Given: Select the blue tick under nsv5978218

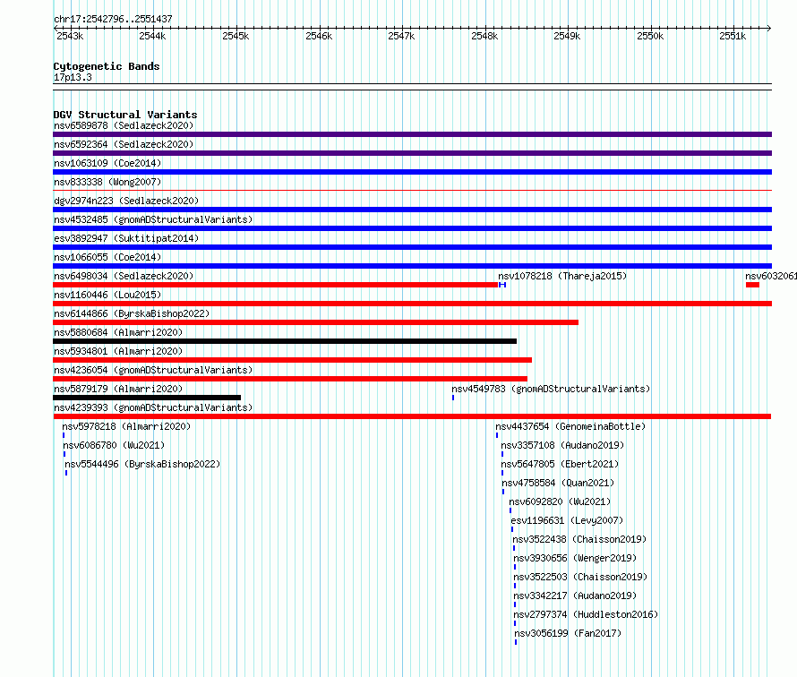Looking at the screenshot, I should [64, 435].
